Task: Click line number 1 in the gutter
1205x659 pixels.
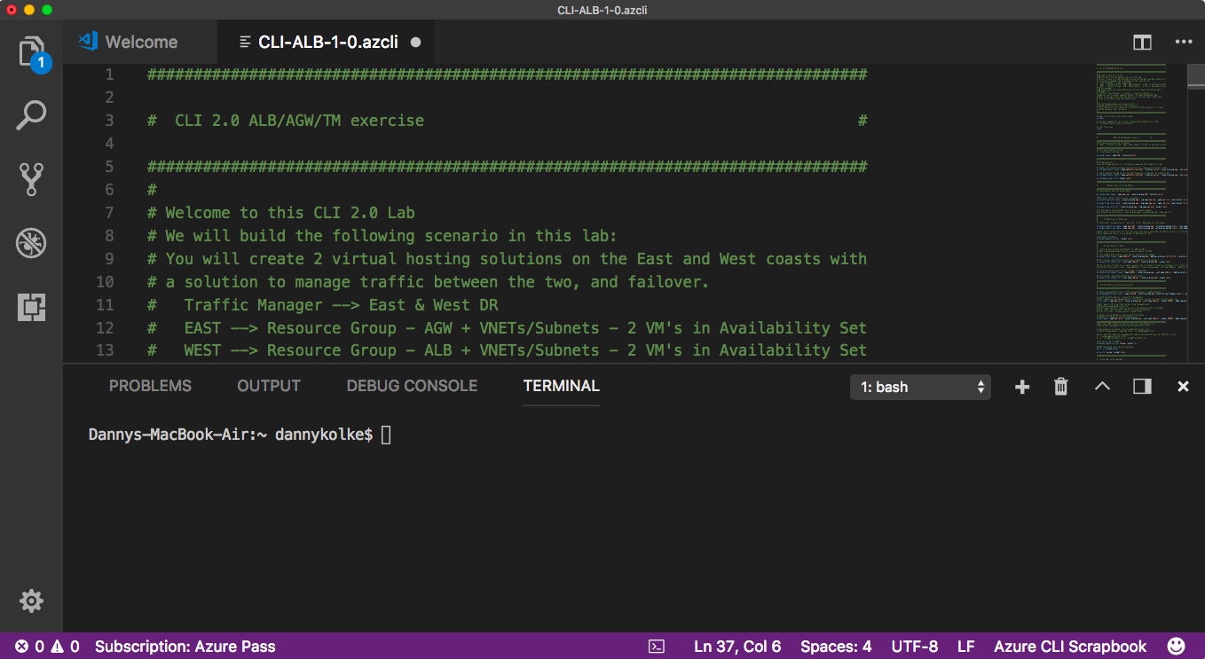Action: click(x=109, y=75)
